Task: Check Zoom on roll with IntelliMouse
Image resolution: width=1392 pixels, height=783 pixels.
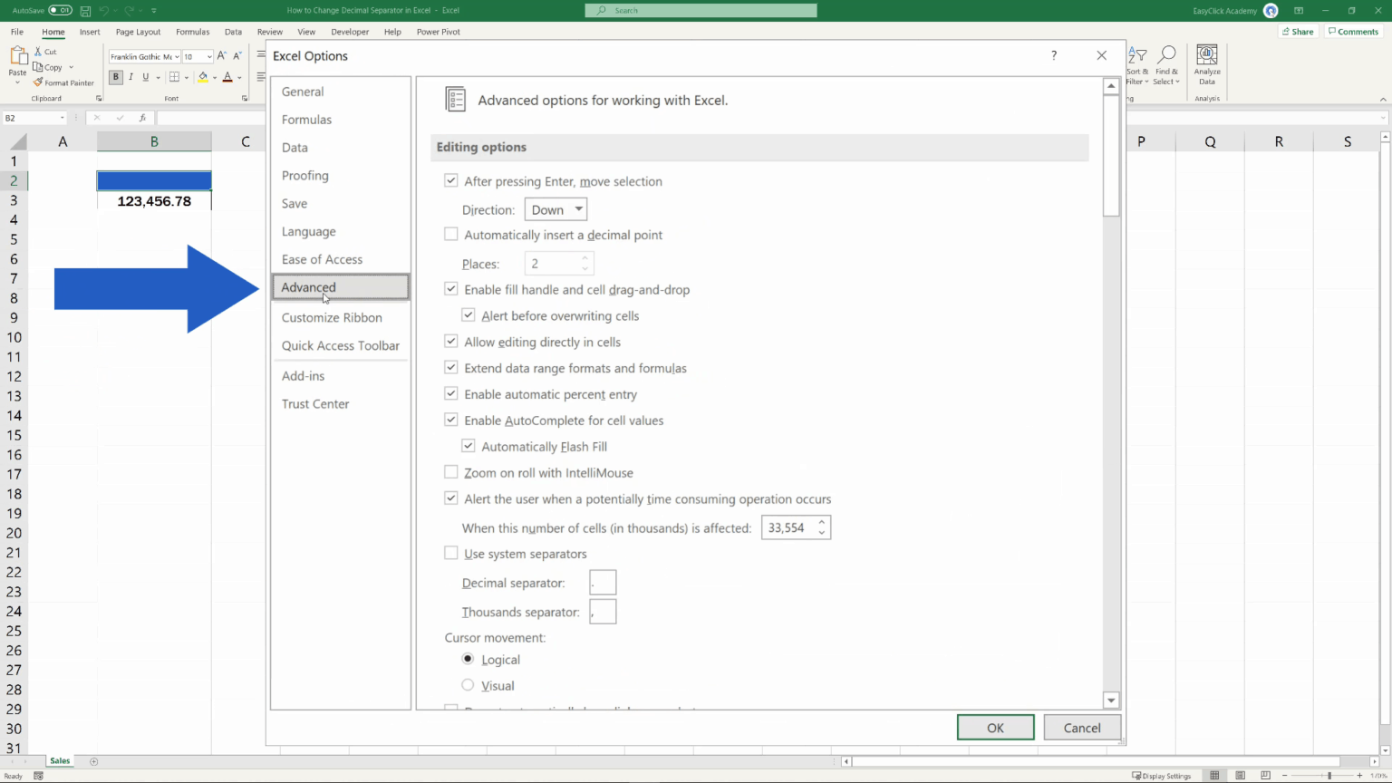Action: click(450, 471)
